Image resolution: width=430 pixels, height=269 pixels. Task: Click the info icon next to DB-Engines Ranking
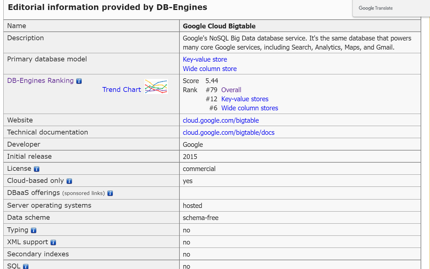pyautogui.click(x=79, y=81)
